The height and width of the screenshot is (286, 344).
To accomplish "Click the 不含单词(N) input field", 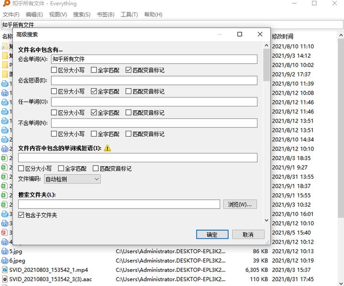I will [x=154, y=123].
